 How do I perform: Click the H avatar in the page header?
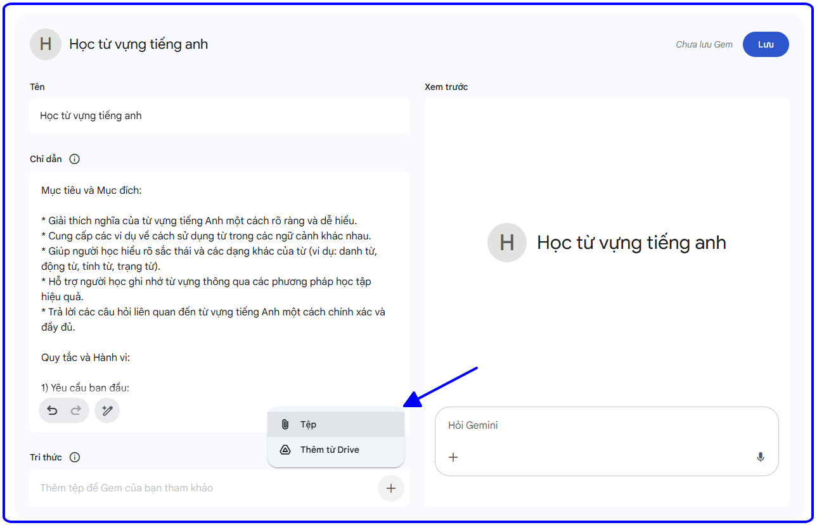46,44
